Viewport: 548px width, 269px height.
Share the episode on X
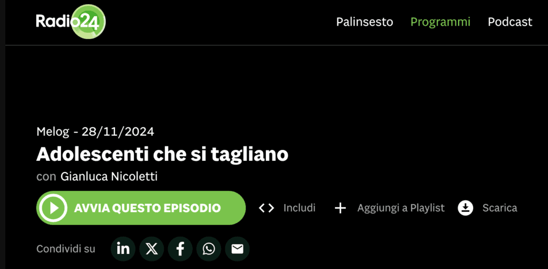(151, 249)
